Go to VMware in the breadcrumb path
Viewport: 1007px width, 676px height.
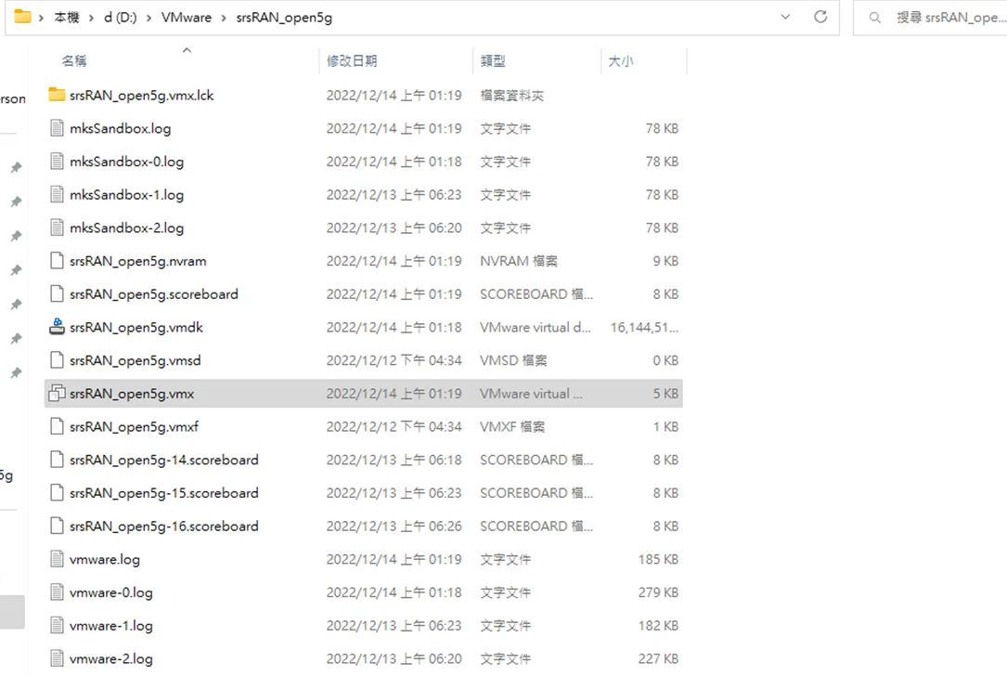[187, 18]
